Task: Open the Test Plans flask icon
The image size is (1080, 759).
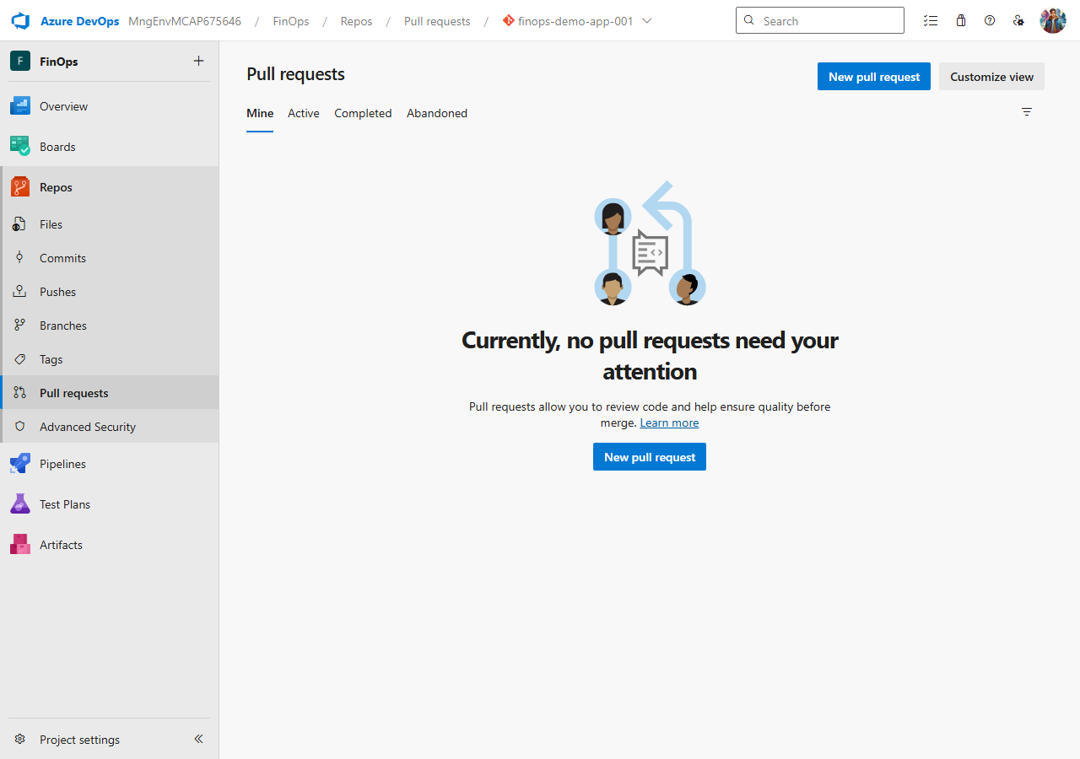Action: [20, 504]
